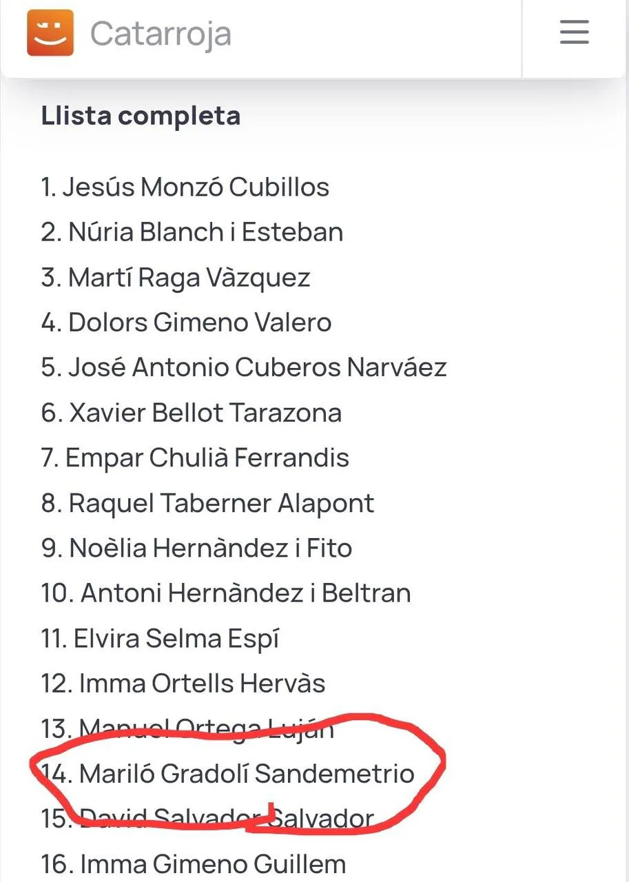Viewport: 629px width, 882px height.
Task: Select Jesús Monzó Cubillos entry
Action: [185, 187]
